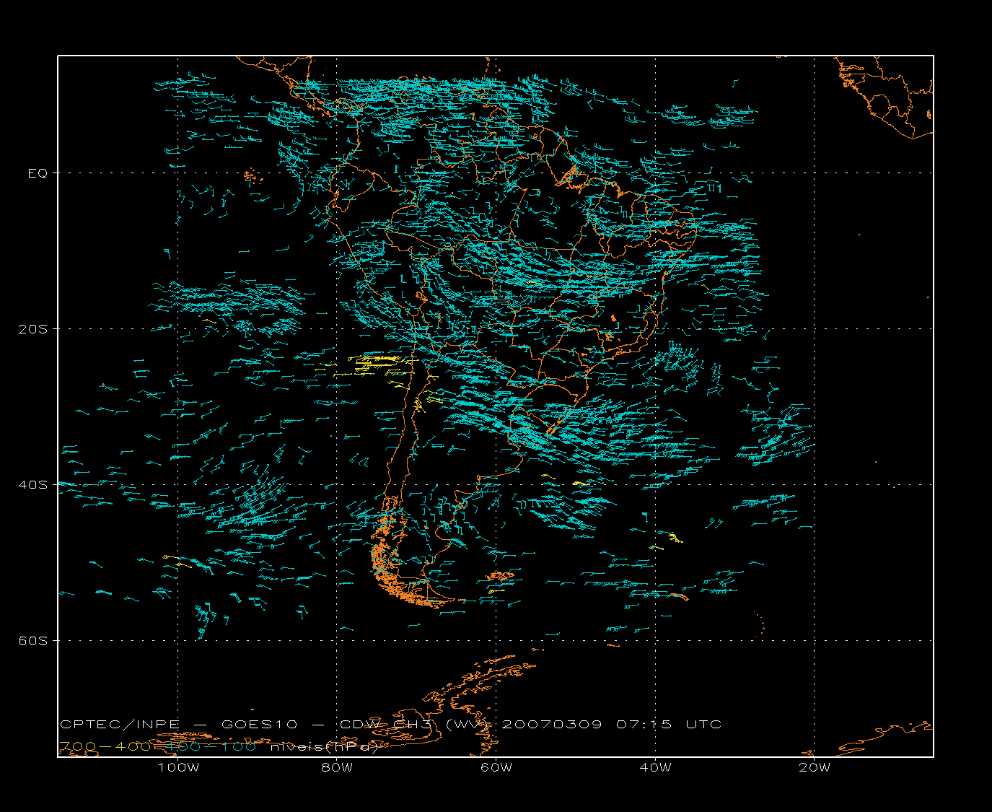The width and height of the screenshot is (992, 812).
Task: Click the 40S latitude label
Action: [x=33, y=484]
